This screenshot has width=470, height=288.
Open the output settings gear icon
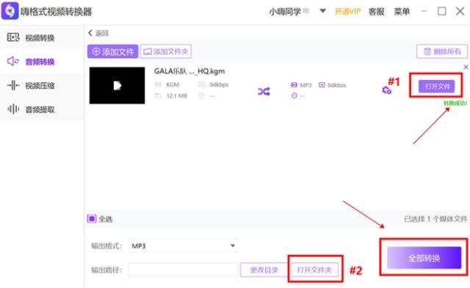[x=386, y=90]
